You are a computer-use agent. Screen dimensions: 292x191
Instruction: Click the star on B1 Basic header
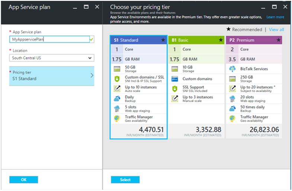point(221,40)
